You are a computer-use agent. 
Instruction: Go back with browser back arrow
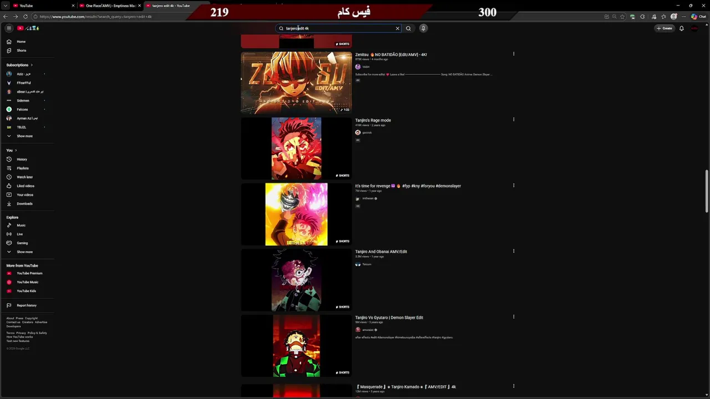tap(6, 17)
